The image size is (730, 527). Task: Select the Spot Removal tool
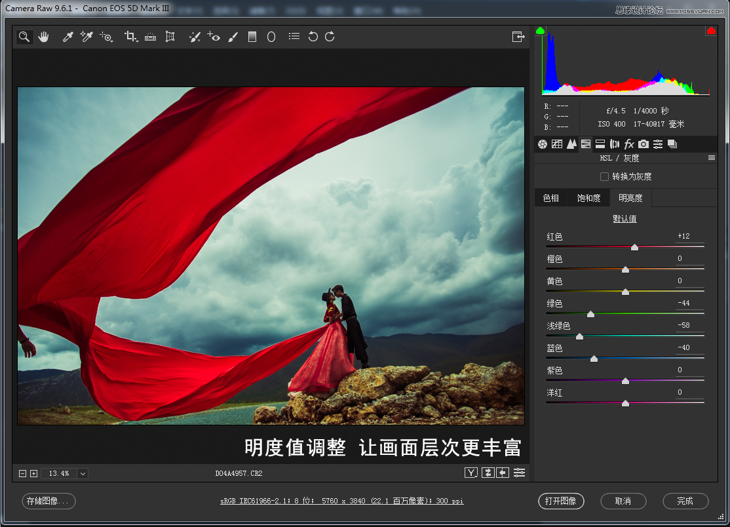(x=195, y=37)
